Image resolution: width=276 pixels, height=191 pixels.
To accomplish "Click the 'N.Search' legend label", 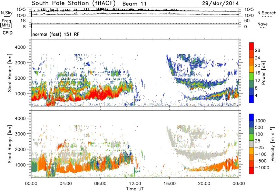I will pyautogui.click(x=266, y=13).
